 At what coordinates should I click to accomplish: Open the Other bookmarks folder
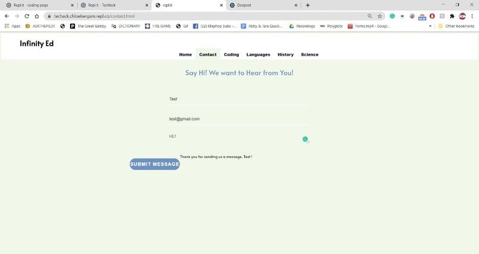point(456,26)
